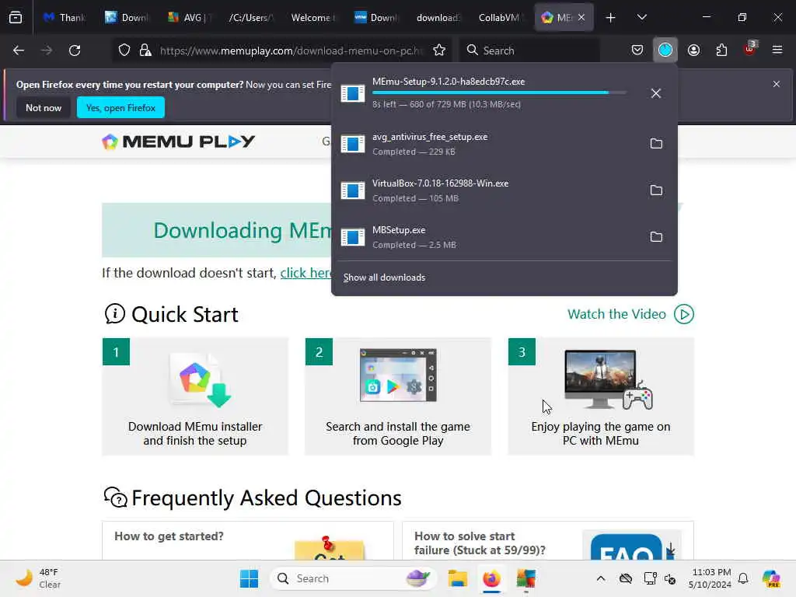Viewport: 796px width, 597px height.
Task: Close the active MEmu tab
Action: 581,18
